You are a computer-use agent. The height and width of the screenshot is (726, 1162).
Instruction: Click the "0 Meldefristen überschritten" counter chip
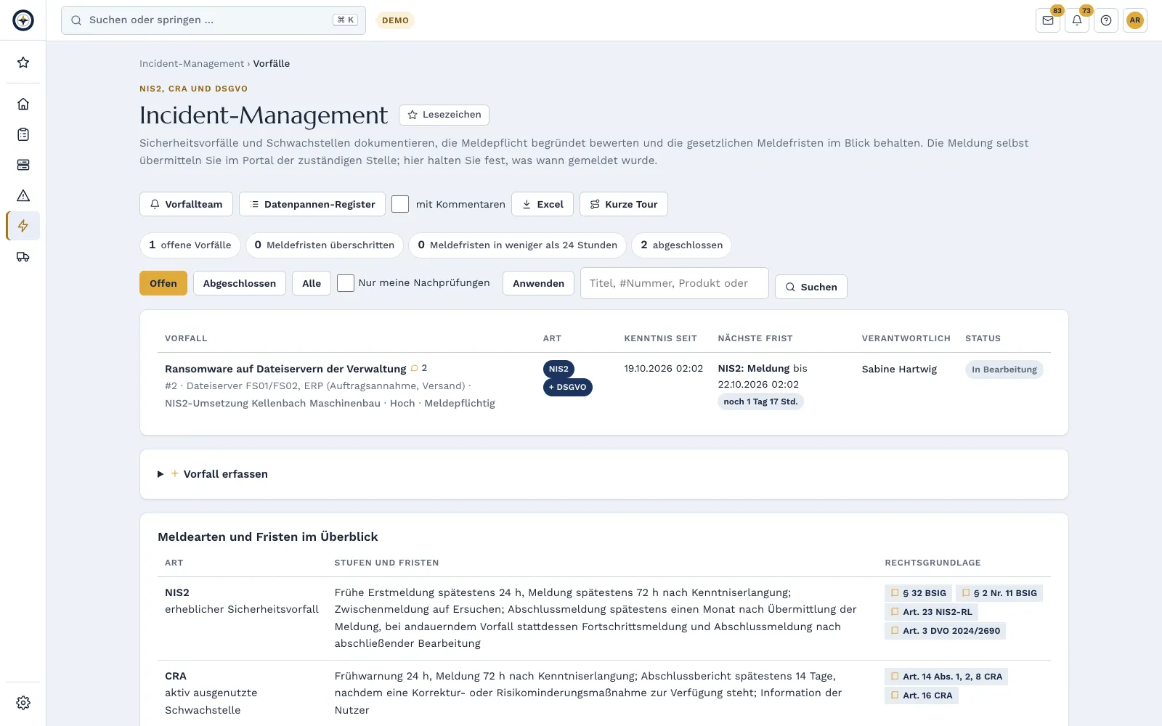coord(325,245)
